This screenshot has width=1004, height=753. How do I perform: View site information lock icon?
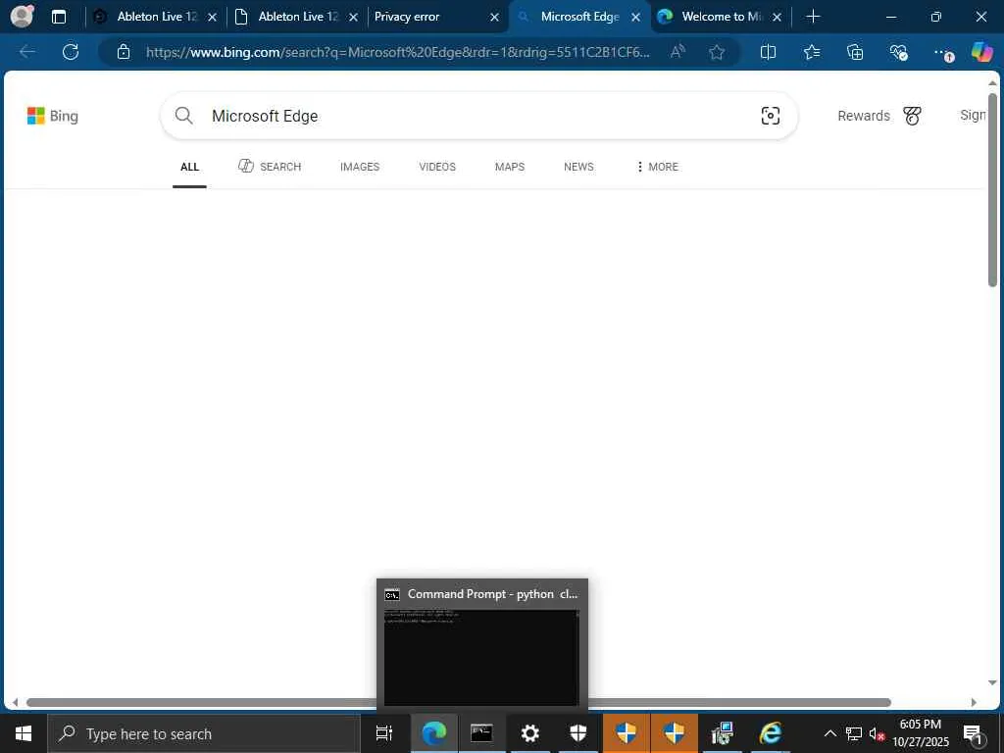click(124, 52)
